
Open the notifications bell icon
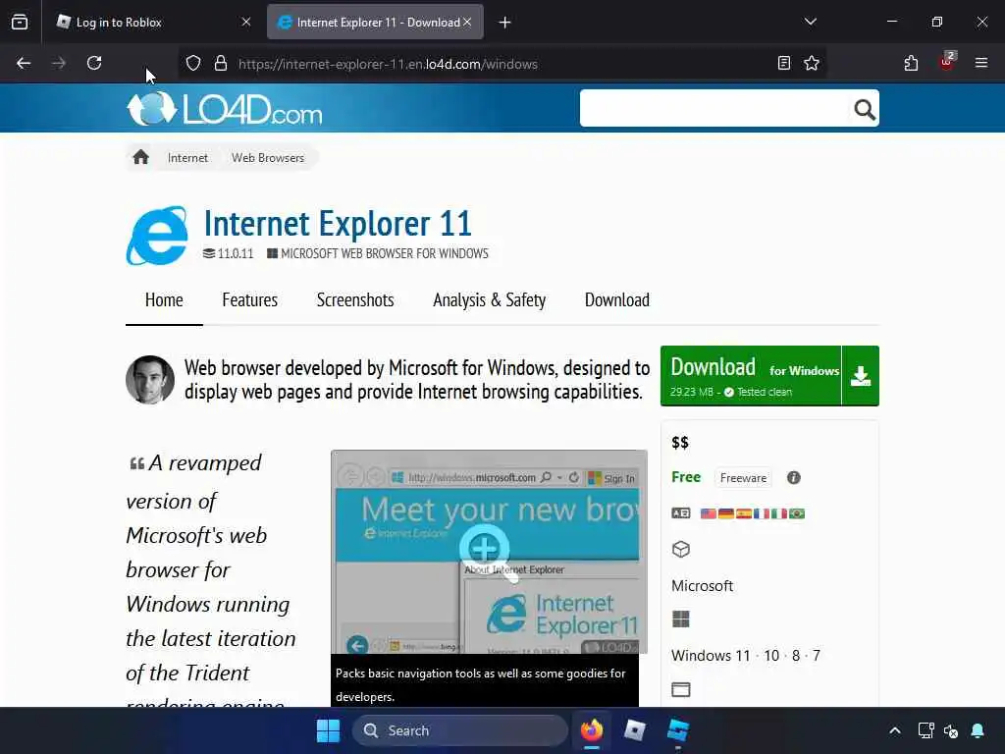coord(978,730)
